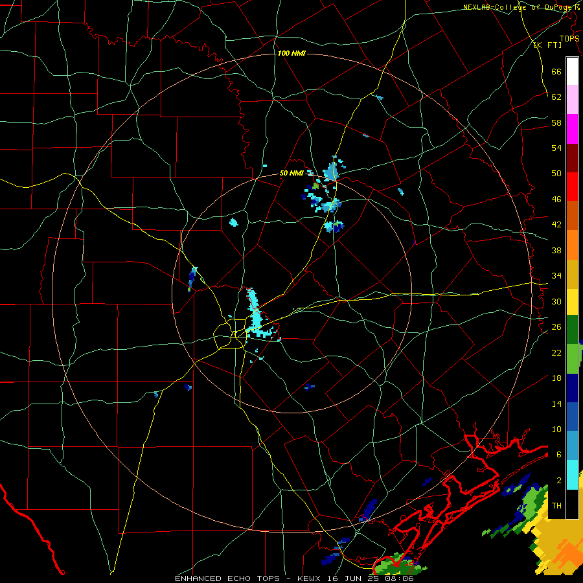Click legend value 2
Screen dimensions: 583x583
[x=559, y=481]
